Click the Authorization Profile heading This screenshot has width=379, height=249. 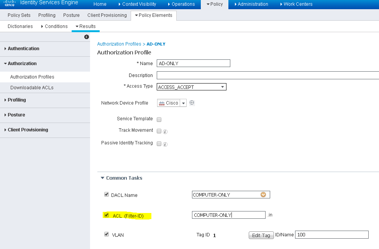point(124,52)
